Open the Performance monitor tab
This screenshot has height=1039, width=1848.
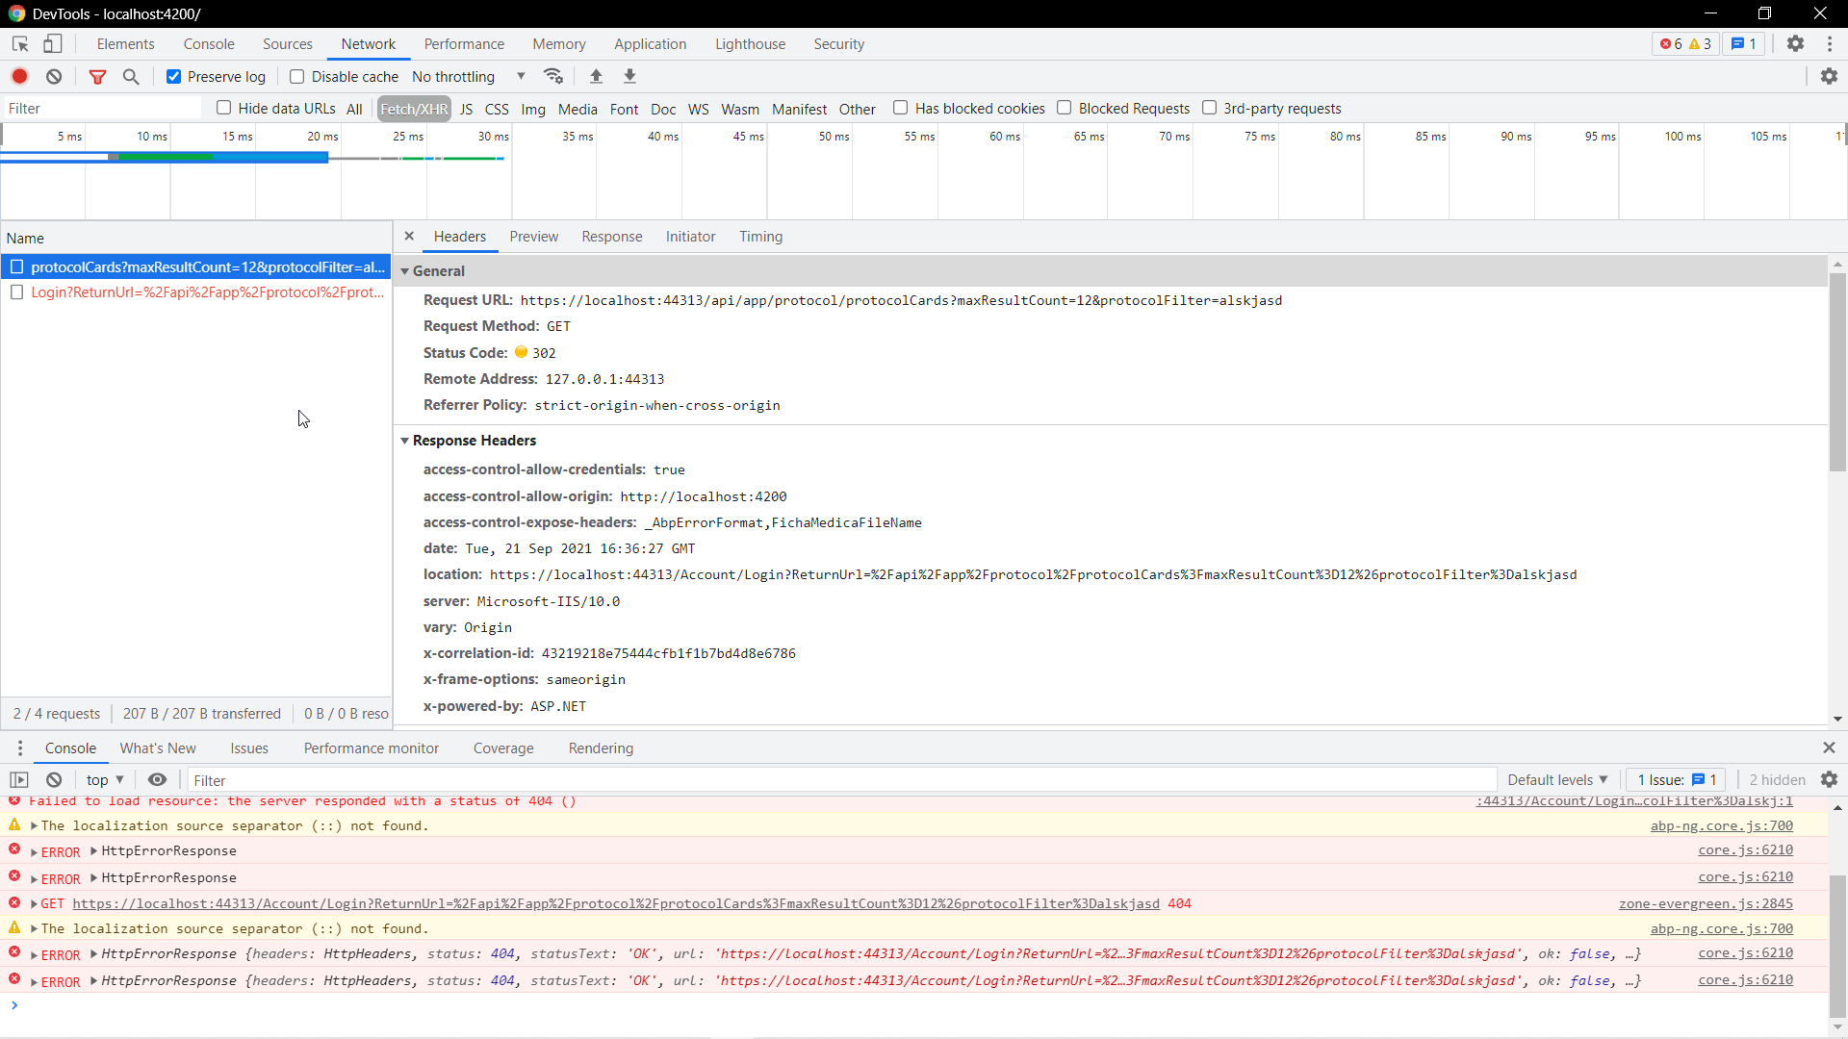pos(371,748)
